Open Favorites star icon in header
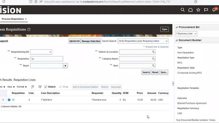Image resolution: width=219 pixels, height=123 pixels. 198,10
